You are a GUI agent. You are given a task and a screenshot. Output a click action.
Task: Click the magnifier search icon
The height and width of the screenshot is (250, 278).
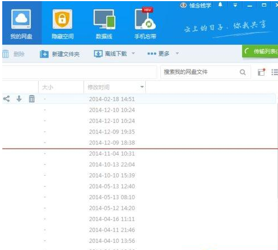243,72
